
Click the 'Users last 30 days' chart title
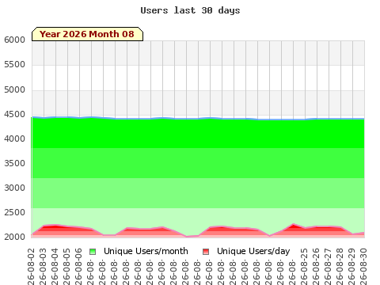(190, 10)
